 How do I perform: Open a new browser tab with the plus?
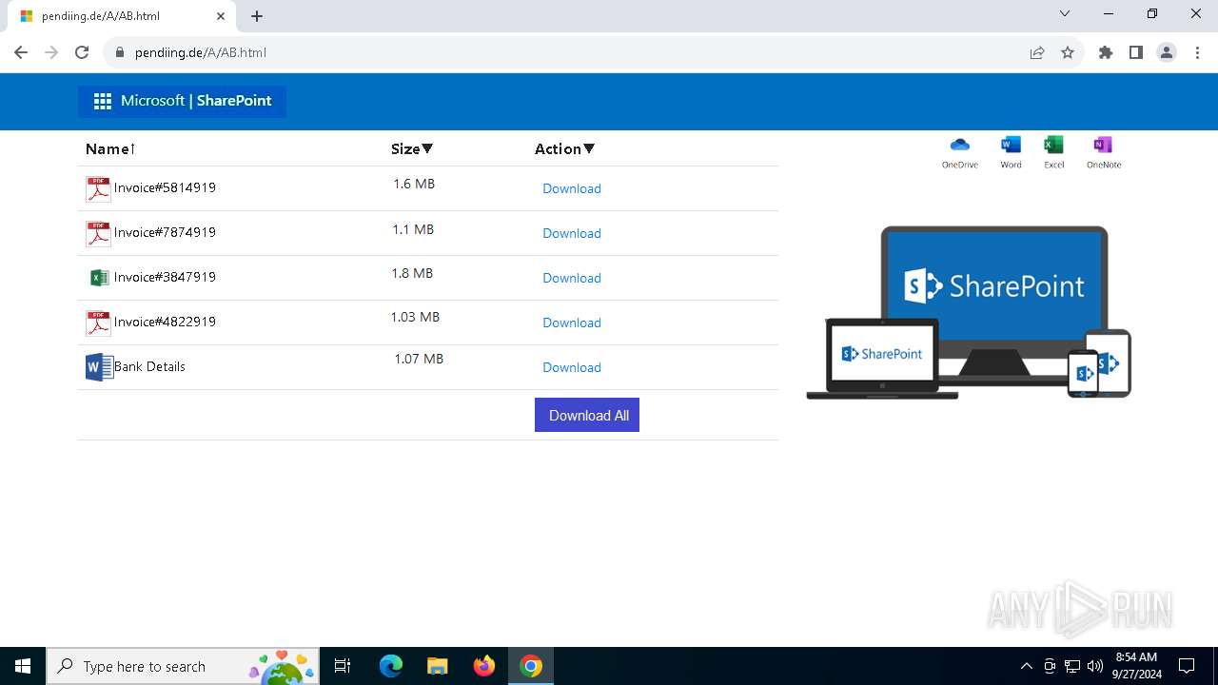257,16
